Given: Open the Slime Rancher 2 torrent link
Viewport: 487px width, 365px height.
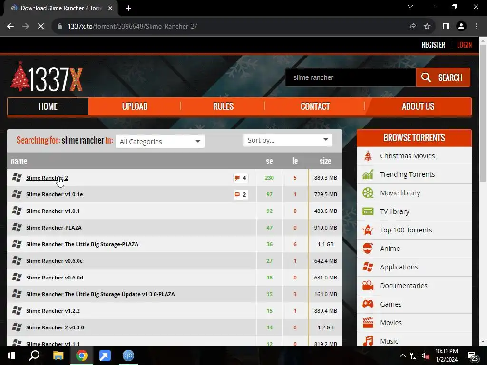Looking at the screenshot, I should pyautogui.click(x=47, y=178).
